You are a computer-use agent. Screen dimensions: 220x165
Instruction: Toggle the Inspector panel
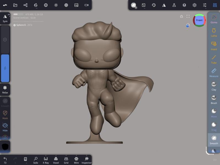pos(87,160)
